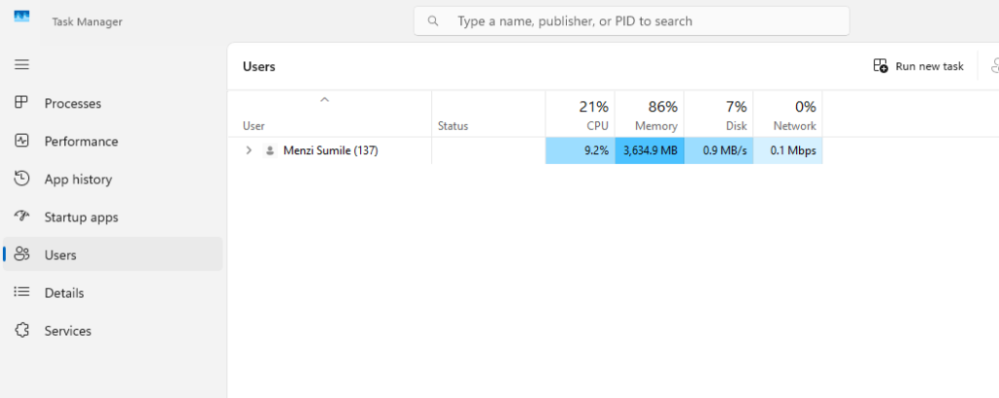The image size is (999, 398).
Task: Click the Startup apps gauge icon
Action: 21,217
